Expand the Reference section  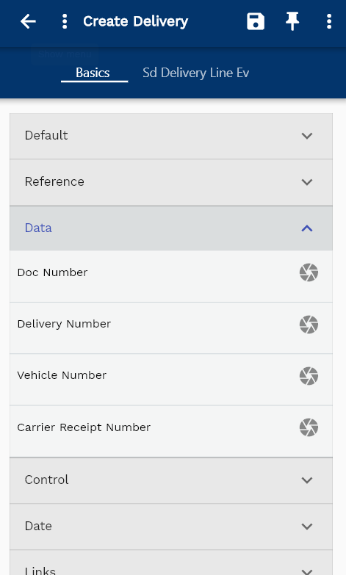171,182
